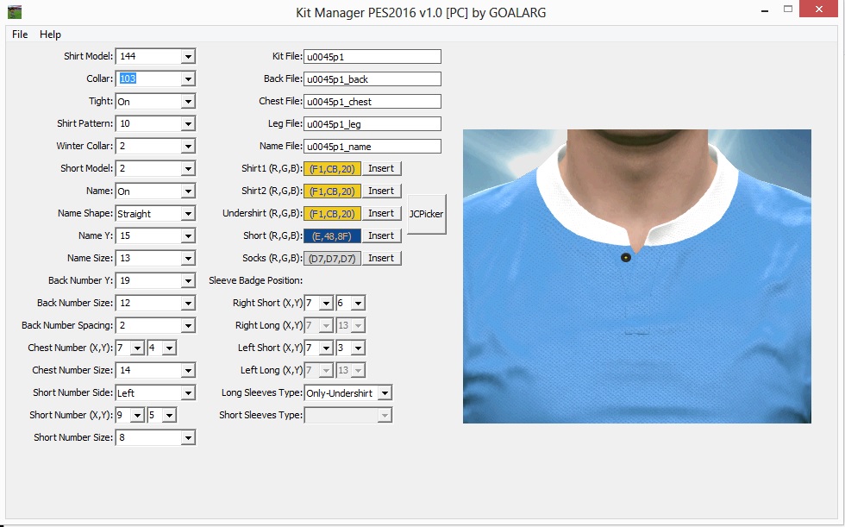Click Insert next to Shirt1 color
Screen dimensions: 845x527
tap(382, 168)
